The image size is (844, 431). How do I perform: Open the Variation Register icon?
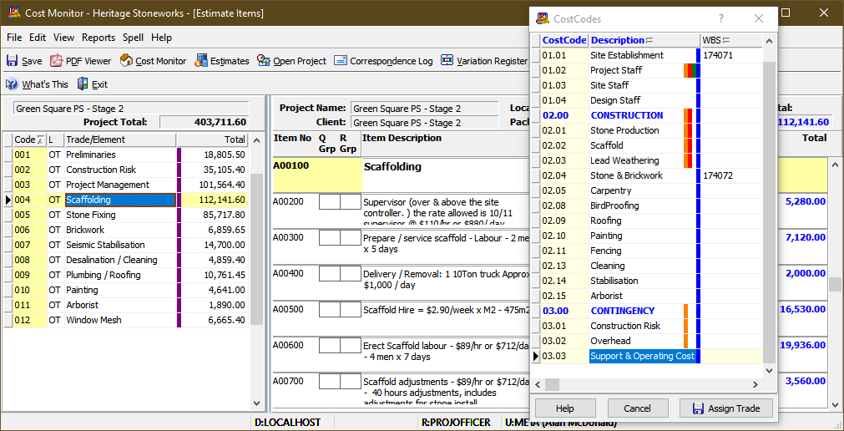pos(447,61)
